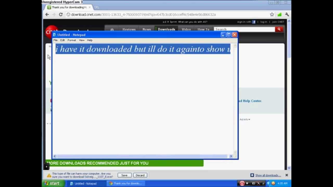
Task: Open the Notepad Edit menu
Action: click(62, 40)
